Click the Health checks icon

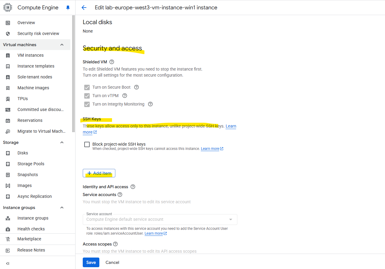[x=8, y=229]
